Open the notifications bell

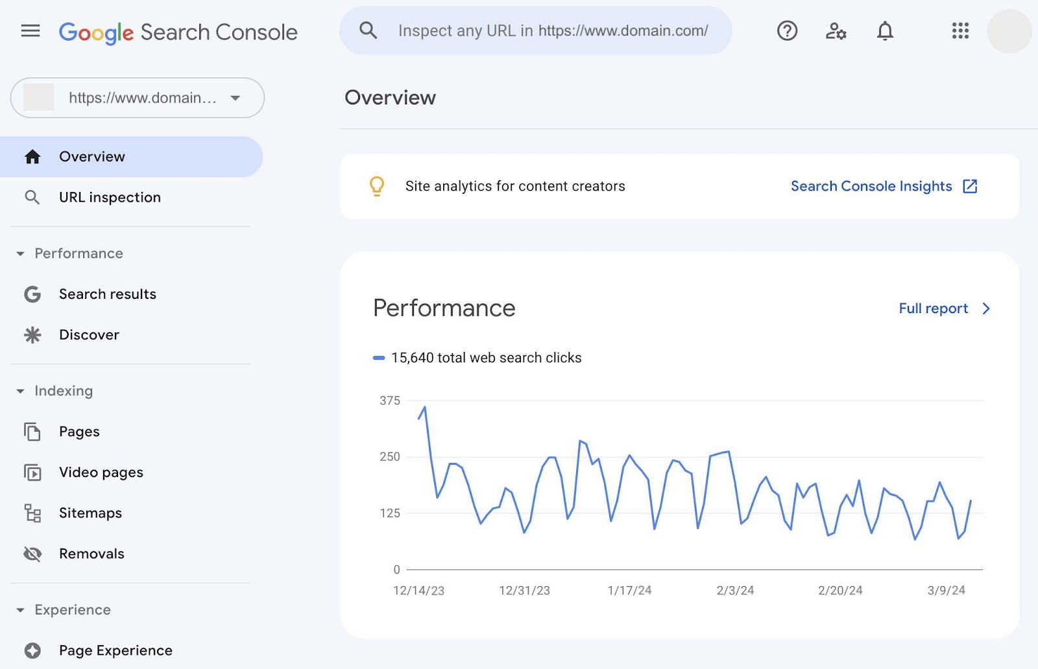pos(886,30)
